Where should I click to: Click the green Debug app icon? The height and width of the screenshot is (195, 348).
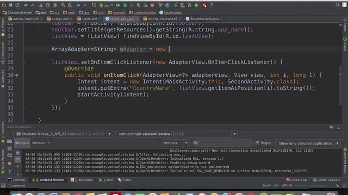125,5
